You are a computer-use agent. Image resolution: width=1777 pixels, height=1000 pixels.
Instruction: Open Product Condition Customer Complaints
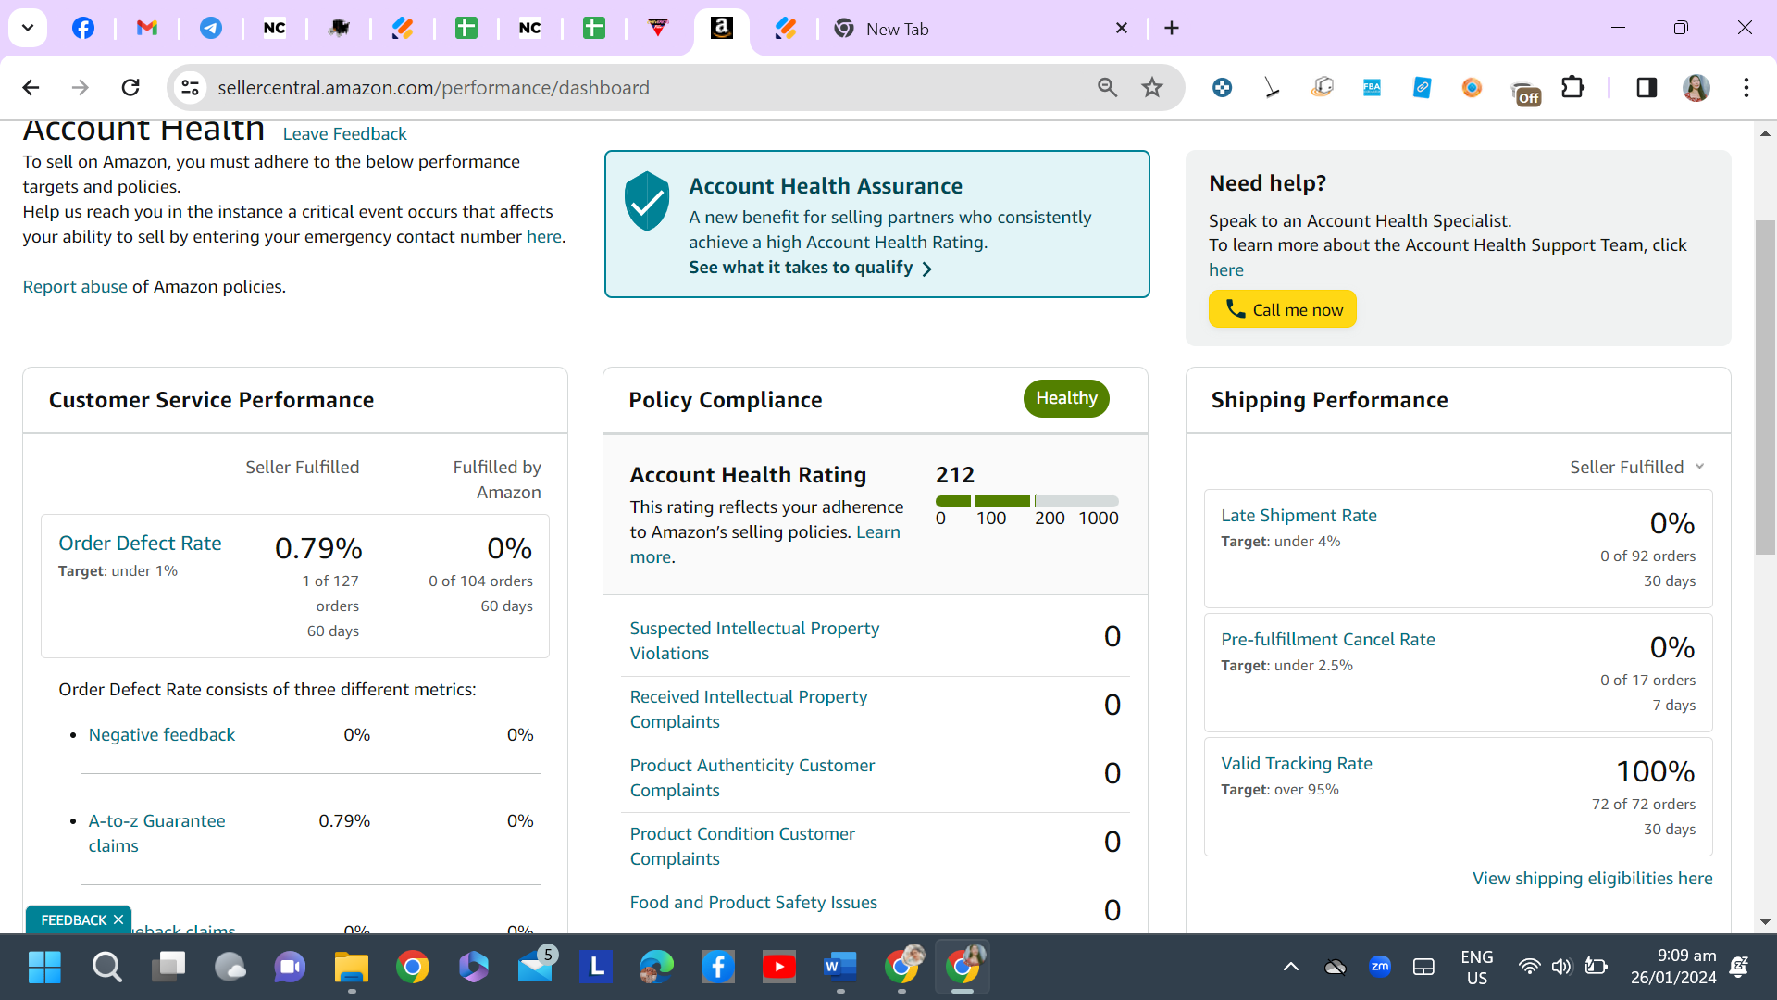click(x=742, y=846)
